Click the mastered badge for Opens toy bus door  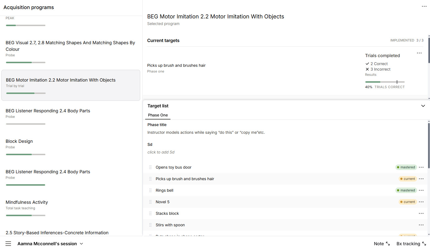click(x=406, y=167)
